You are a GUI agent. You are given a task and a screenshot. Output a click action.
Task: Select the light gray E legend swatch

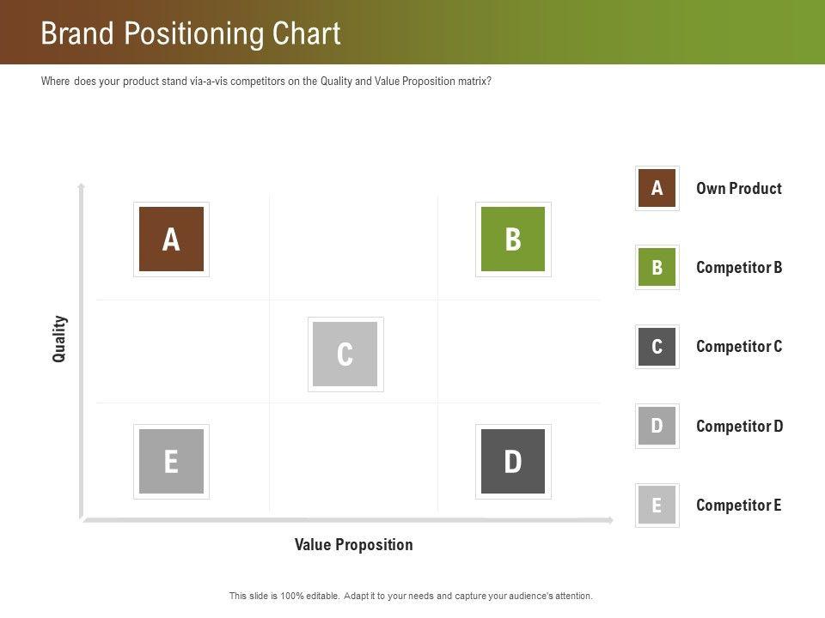[657, 505]
